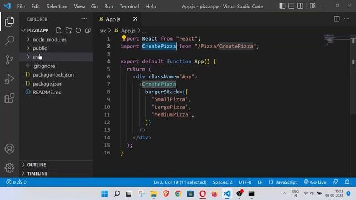Screen dimensions: 356x200
Task: Open the Help menu
Action: click(x=151, y=6)
